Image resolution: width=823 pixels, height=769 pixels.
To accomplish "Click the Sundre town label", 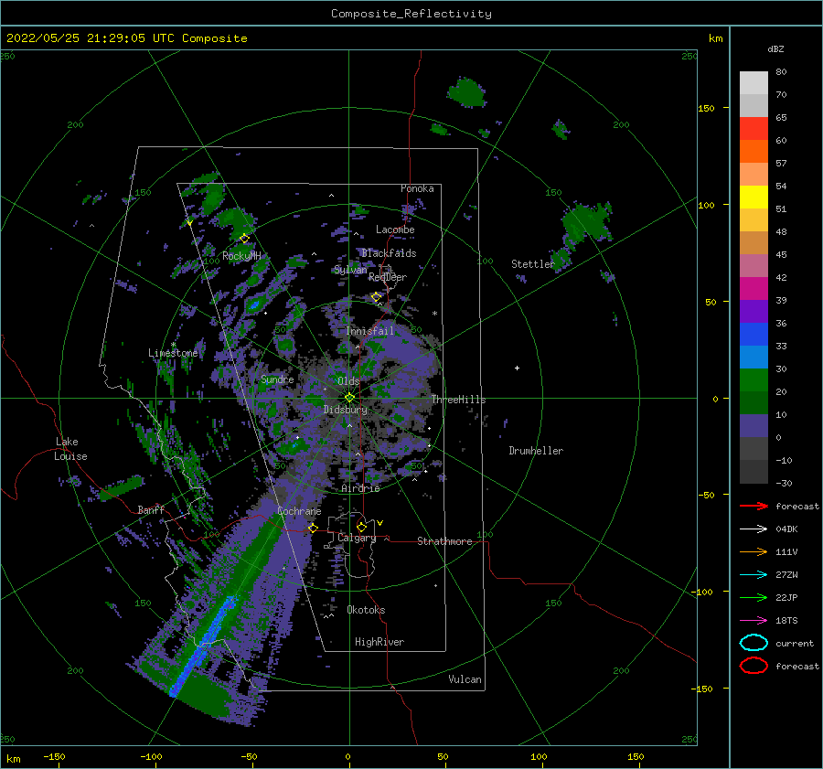I will pos(277,379).
